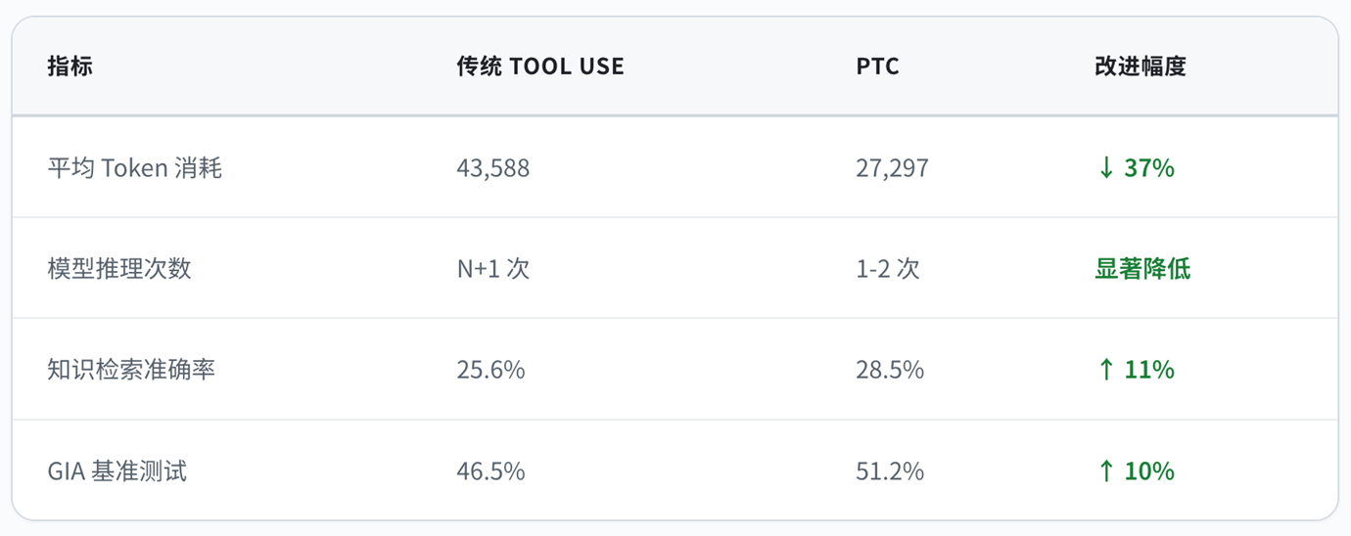Click the green 显著降低 text
Viewport: 1351px width, 536px height.
pos(1142,269)
